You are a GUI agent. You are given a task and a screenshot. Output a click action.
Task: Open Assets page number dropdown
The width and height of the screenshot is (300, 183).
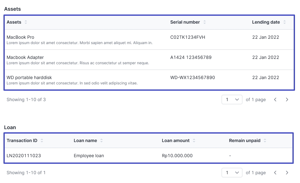[x=232, y=100]
